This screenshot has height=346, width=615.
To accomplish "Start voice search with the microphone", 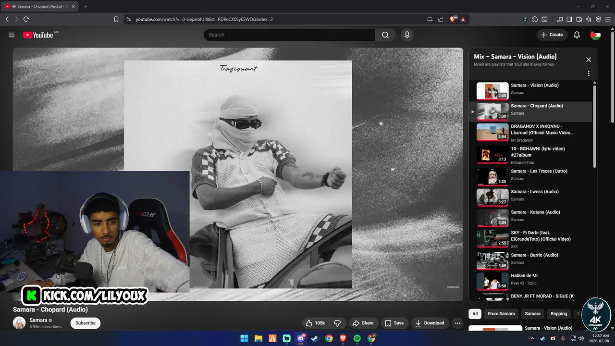I will [x=407, y=35].
